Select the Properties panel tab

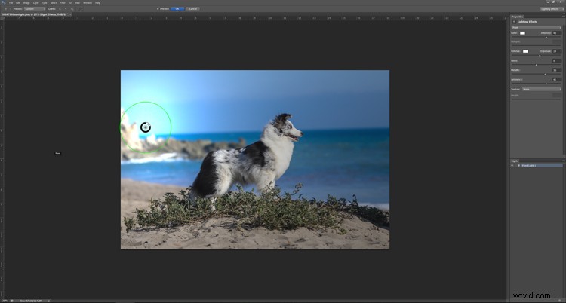point(517,17)
